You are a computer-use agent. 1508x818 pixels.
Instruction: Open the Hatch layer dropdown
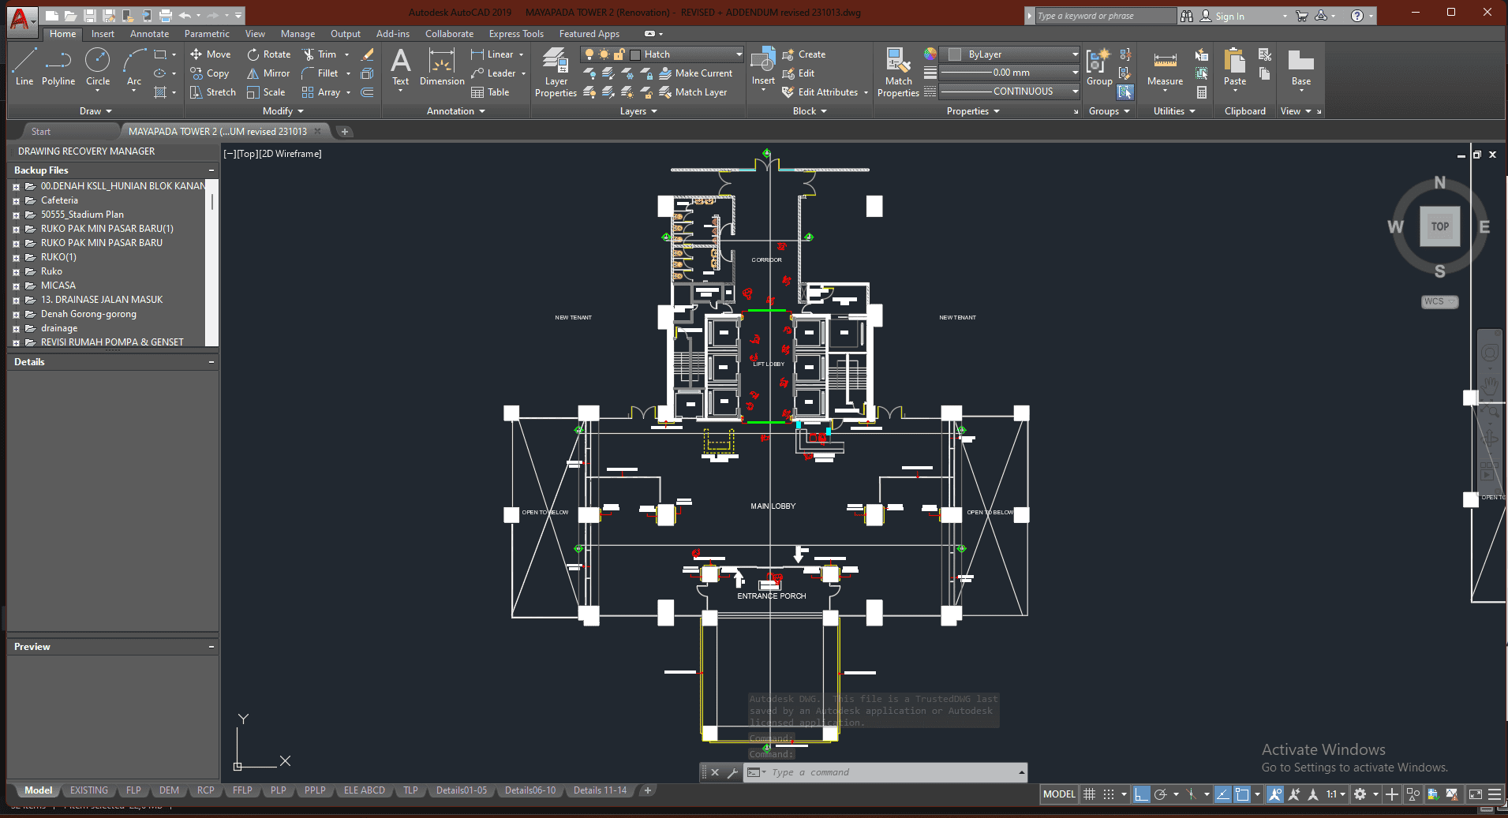739,54
